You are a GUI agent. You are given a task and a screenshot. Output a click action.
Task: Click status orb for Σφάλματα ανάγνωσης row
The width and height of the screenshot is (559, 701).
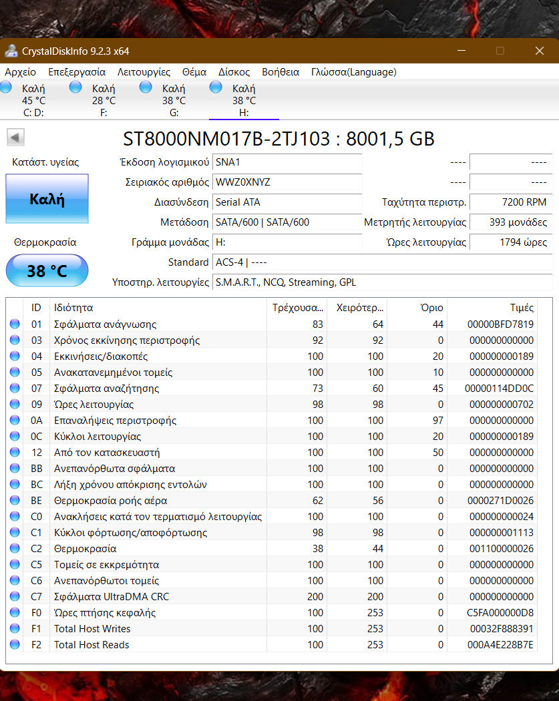coord(15,324)
